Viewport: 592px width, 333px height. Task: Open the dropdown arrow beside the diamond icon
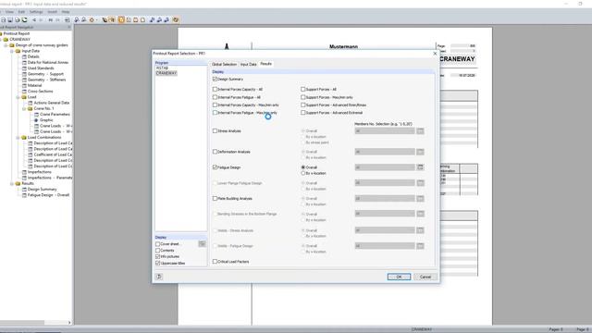pyautogui.click(x=96, y=19)
